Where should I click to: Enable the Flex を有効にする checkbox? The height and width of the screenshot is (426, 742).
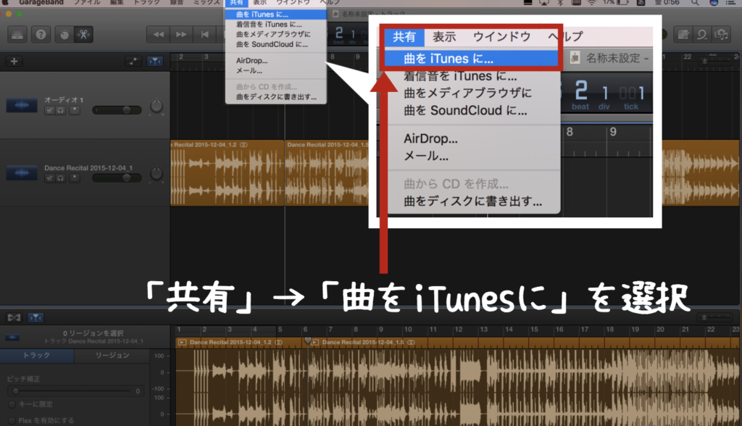[12, 421]
